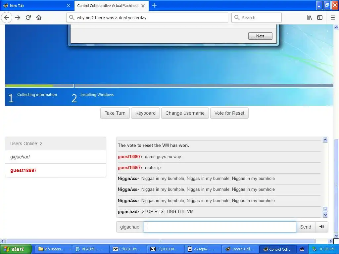Screen dimensions: 339x254
Task: Select user guest18867 in users list
Action: click(56, 170)
